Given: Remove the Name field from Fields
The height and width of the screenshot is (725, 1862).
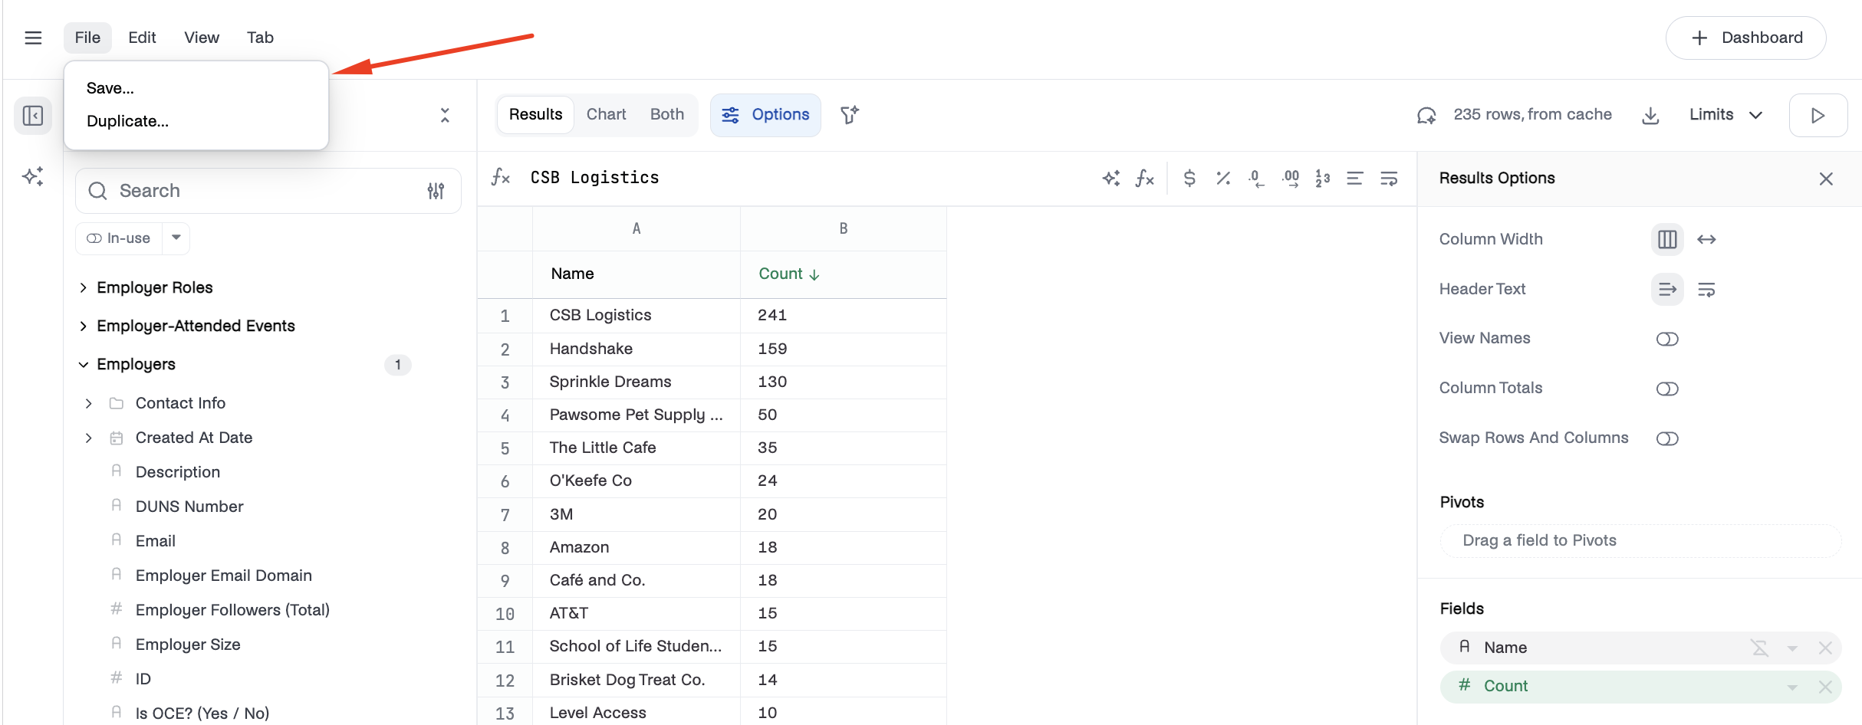Looking at the screenshot, I should click(1825, 648).
